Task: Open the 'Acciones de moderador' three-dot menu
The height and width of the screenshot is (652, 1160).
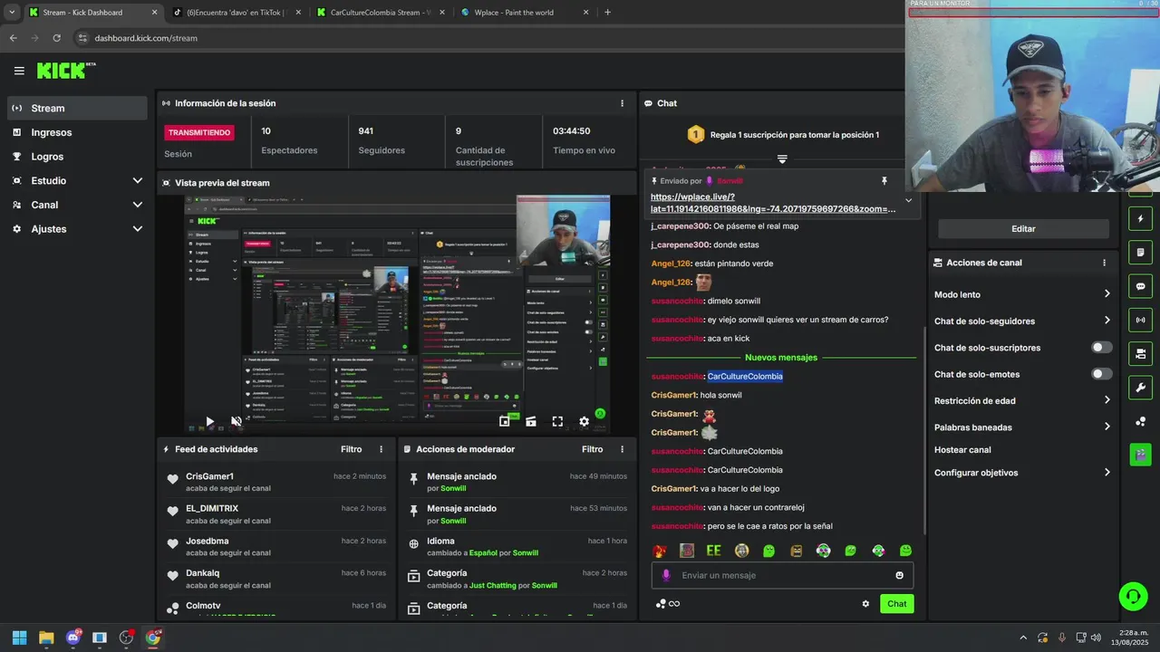Action: tap(622, 449)
